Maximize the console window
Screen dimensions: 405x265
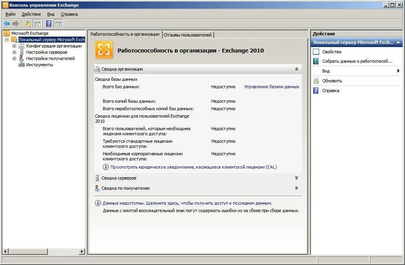pyautogui.click(x=392, y=5)
